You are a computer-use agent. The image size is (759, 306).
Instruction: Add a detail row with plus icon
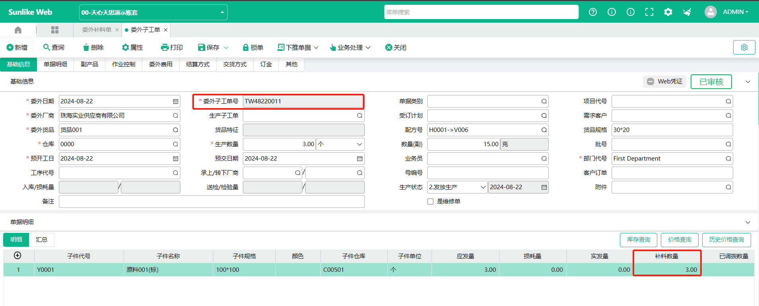tap(17, 256)
